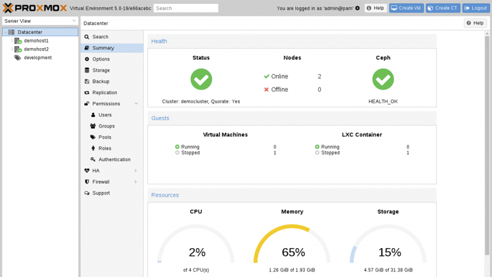The height and width of the screenshot is (277, 492).
Task: Expand the HA submenu arrow
Action: (x=136, y=171)
